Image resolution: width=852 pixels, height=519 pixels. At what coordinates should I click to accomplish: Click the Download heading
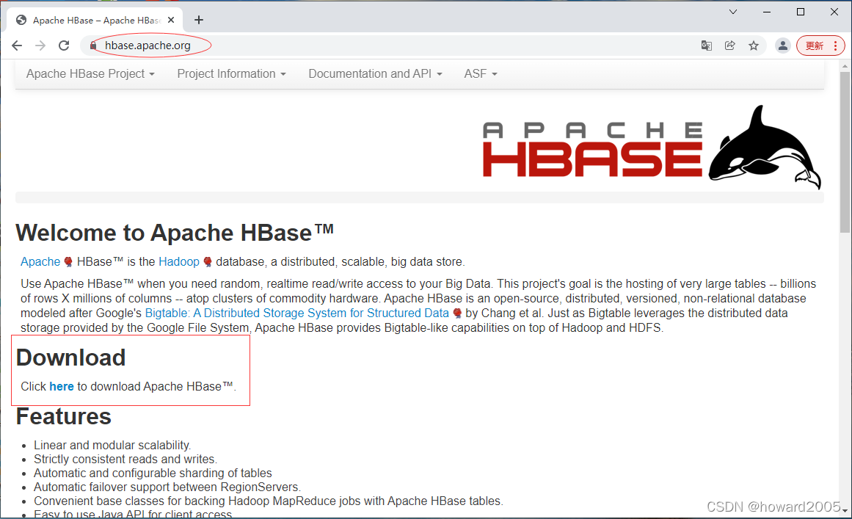click(70, 358)
